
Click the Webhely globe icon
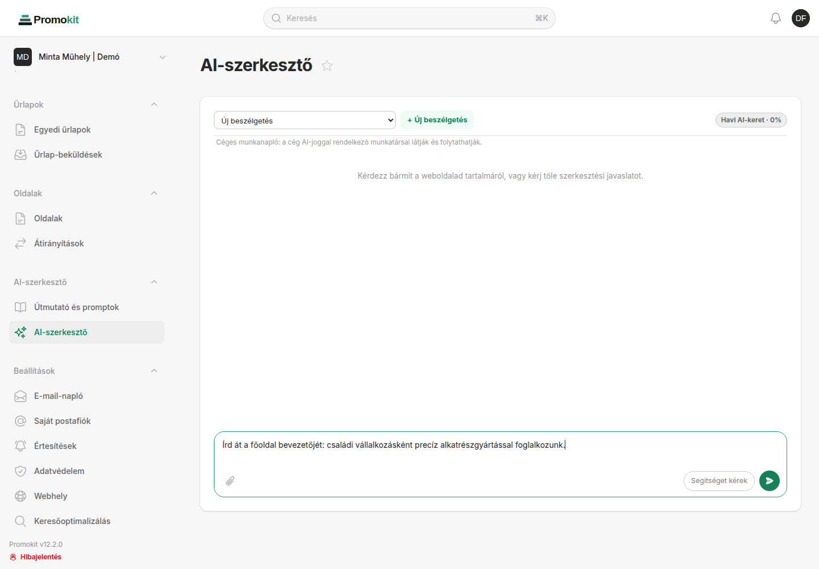pos(20,496)
